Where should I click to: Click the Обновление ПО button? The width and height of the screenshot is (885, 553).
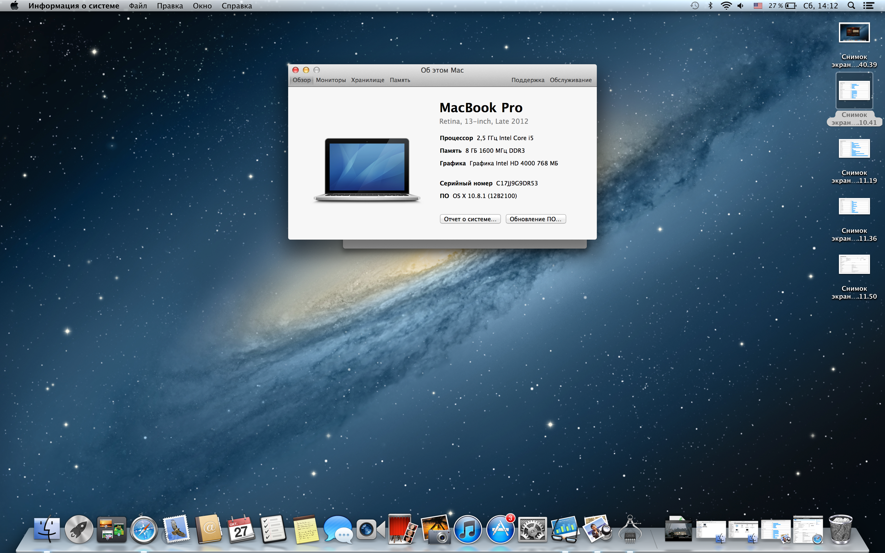tap(535, 219)
